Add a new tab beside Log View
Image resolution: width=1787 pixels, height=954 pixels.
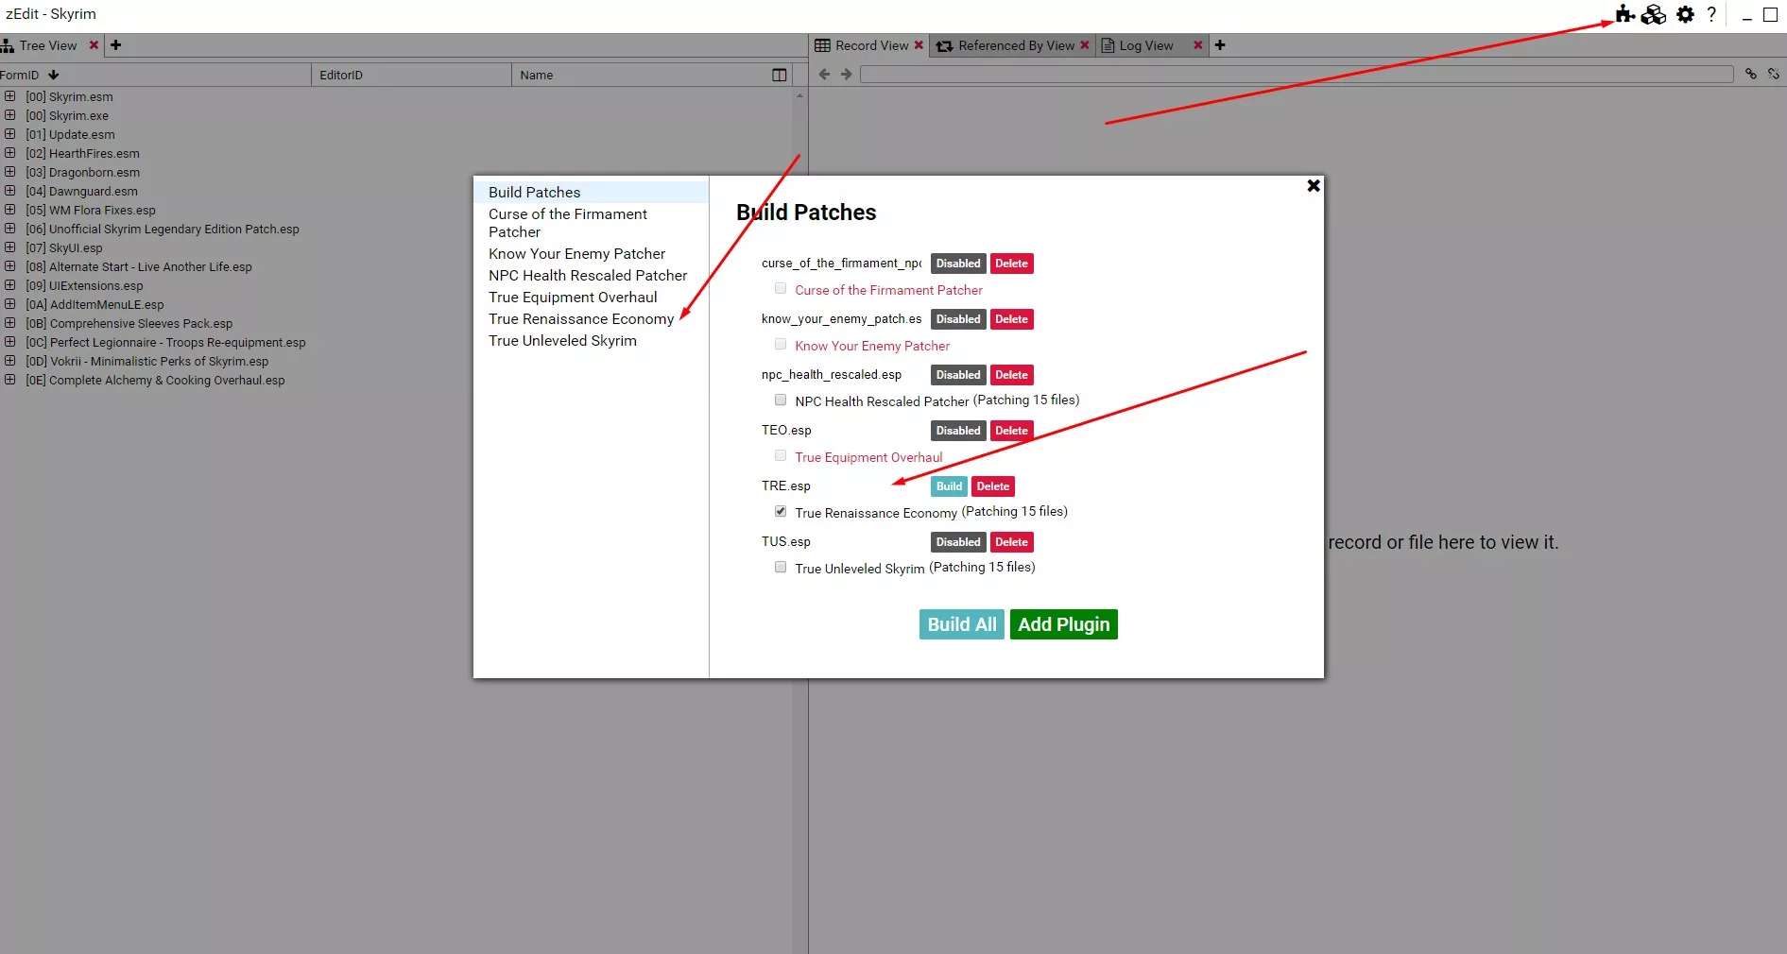(x=1220, y=45)
